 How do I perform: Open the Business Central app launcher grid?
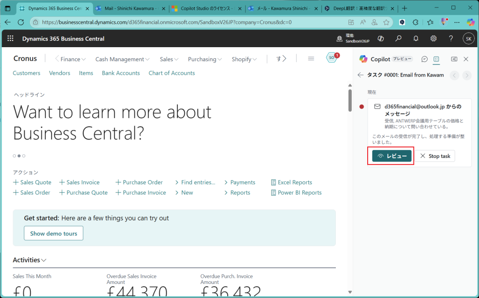click(10, 38)
